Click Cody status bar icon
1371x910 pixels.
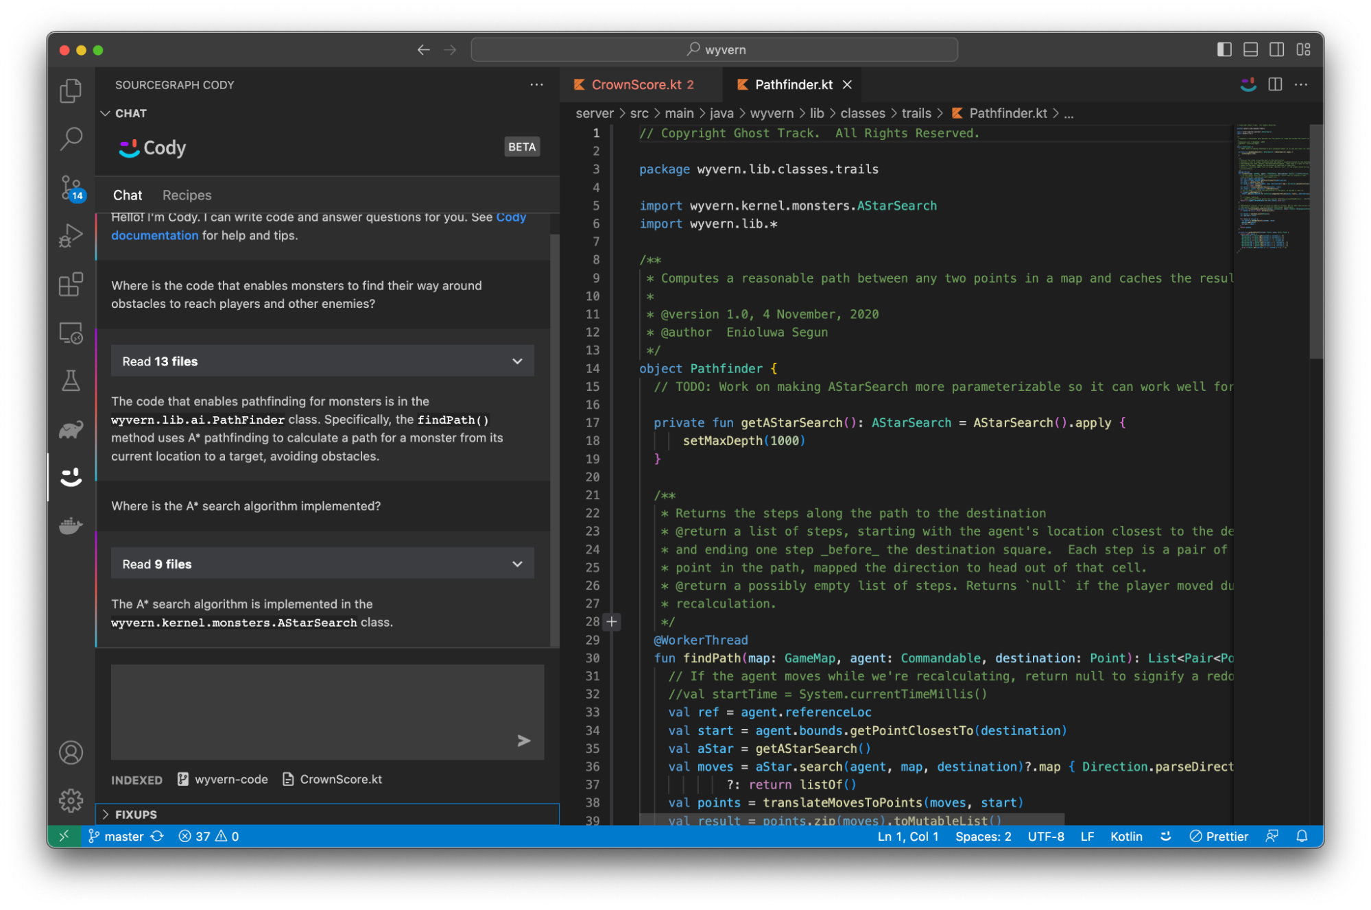pos(1165,836)
